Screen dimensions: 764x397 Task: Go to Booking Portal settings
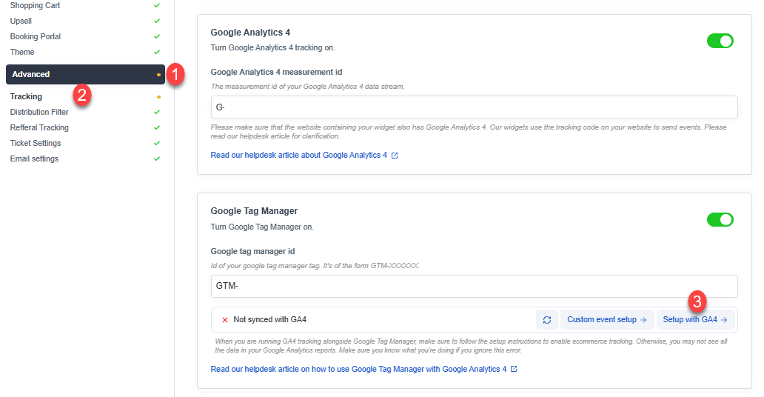coord(36,36)
